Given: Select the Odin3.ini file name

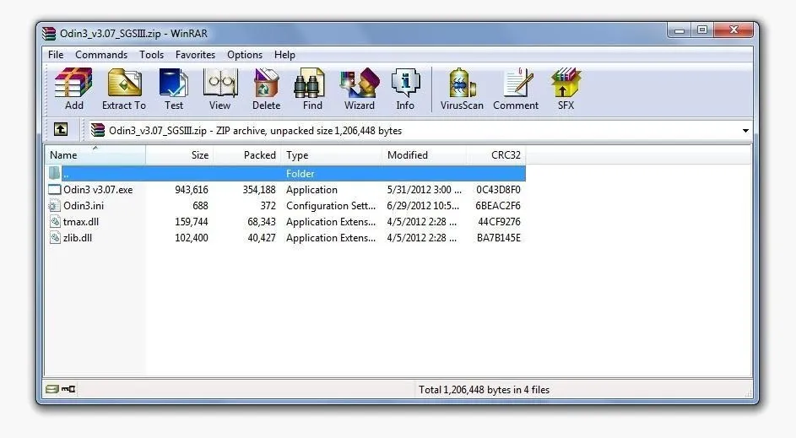Looking at the screenshot, I should 84,206.
